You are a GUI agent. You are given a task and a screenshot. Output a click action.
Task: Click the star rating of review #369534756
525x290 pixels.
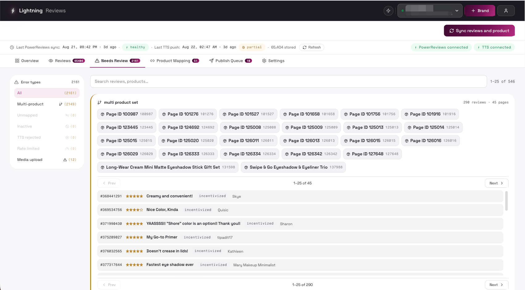(134, 210)
